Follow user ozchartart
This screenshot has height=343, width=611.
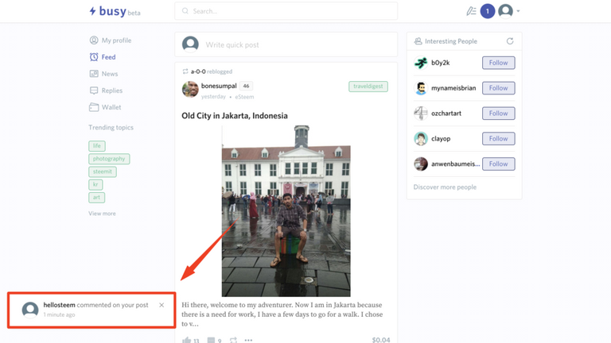(x=498, y=114)
